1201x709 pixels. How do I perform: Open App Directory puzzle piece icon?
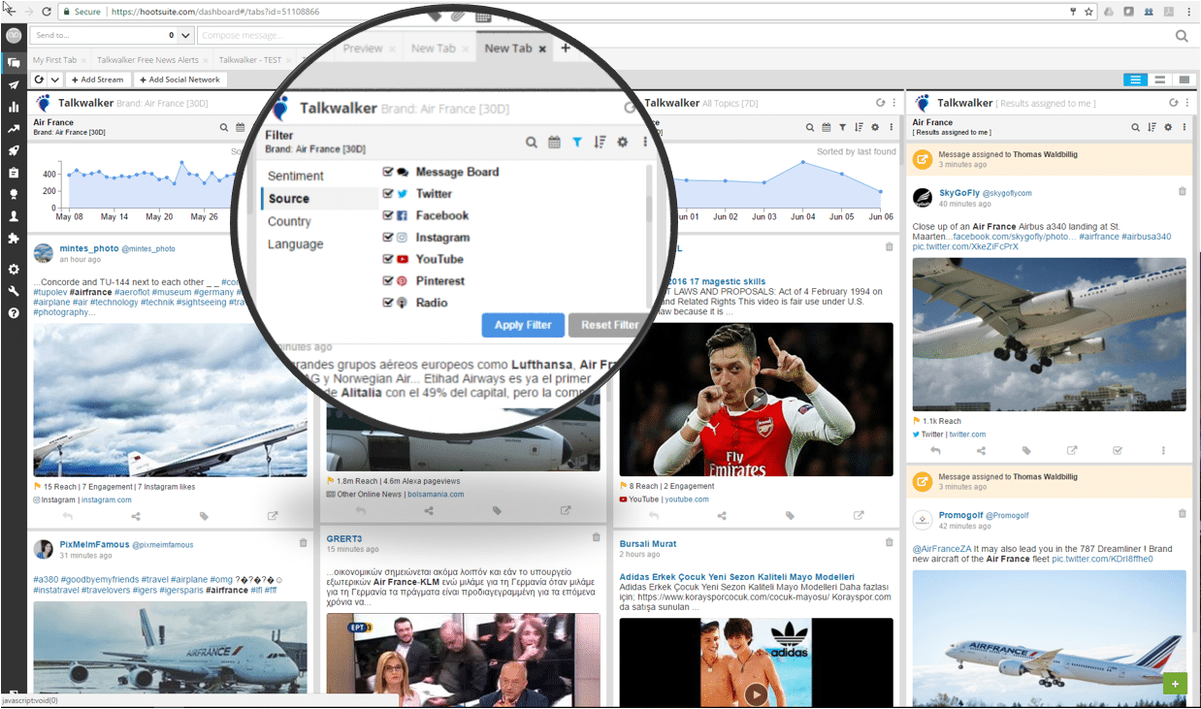14,238
